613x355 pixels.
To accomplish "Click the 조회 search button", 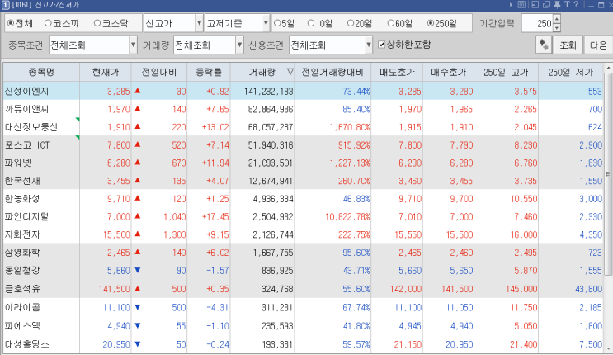I will [568, 45].
